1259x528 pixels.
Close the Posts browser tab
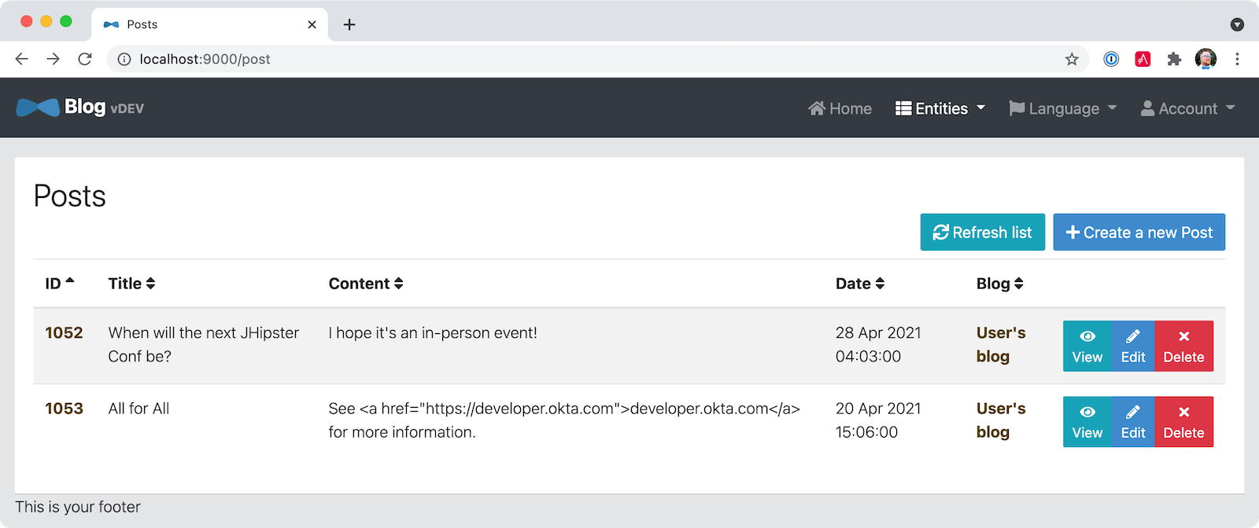click(312, 24)
